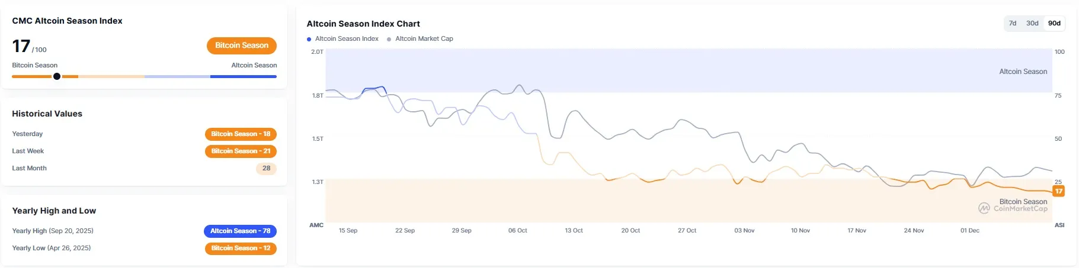Click the Altcoin Season Index Chart title
Screen dimensions: 1079x268
[x=363, y=24]
